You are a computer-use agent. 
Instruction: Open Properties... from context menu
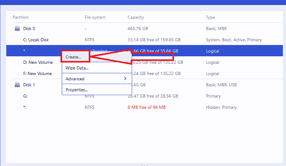point(97,90)
